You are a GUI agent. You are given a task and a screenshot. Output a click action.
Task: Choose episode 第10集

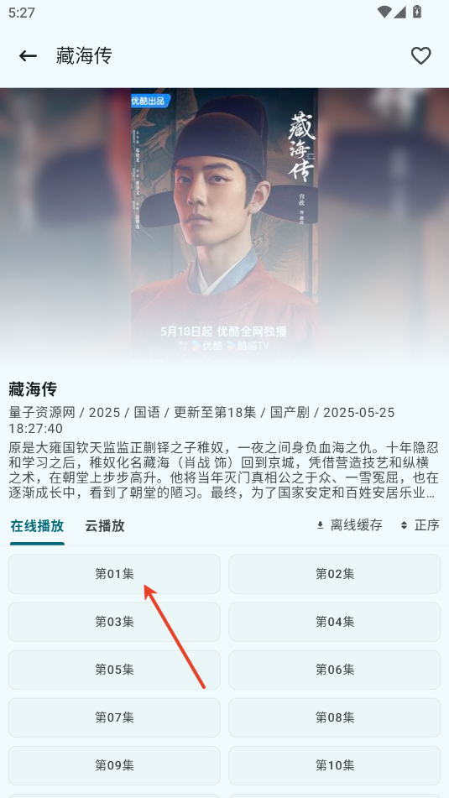(335, 765)
